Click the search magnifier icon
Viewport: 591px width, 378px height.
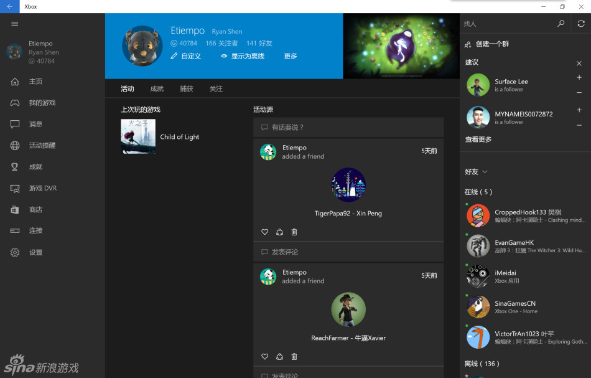pyautogui.click(x=561, y=24)
